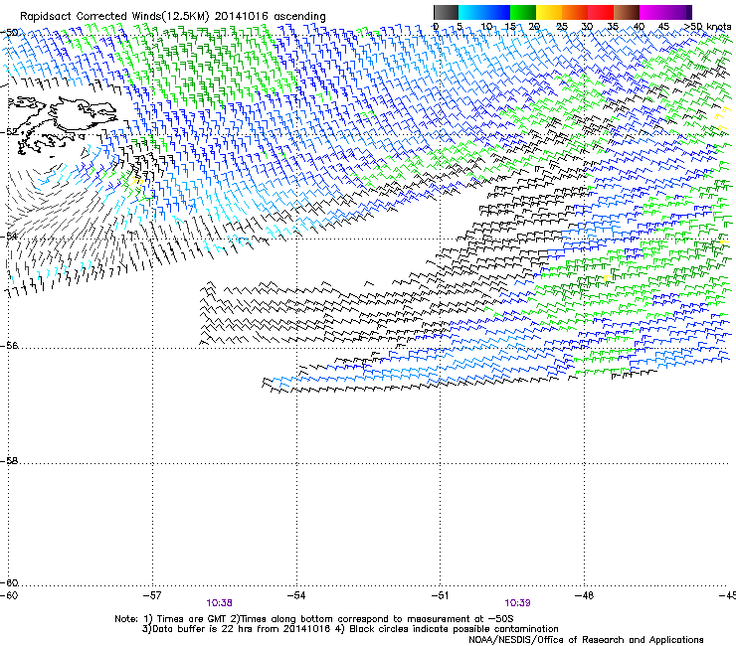Click the '-51' longitude axis label

[x=440, y=595]
